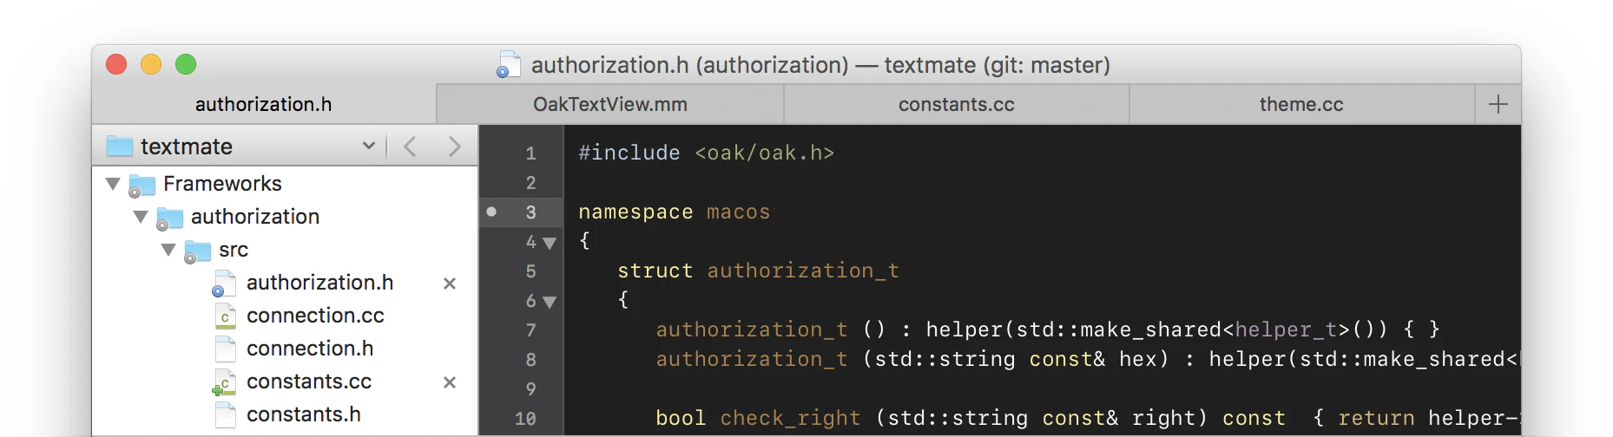The width and height of the screenshot is (1613, 437).
Task: Select the authorization folder icon
Action: (169, 218)
